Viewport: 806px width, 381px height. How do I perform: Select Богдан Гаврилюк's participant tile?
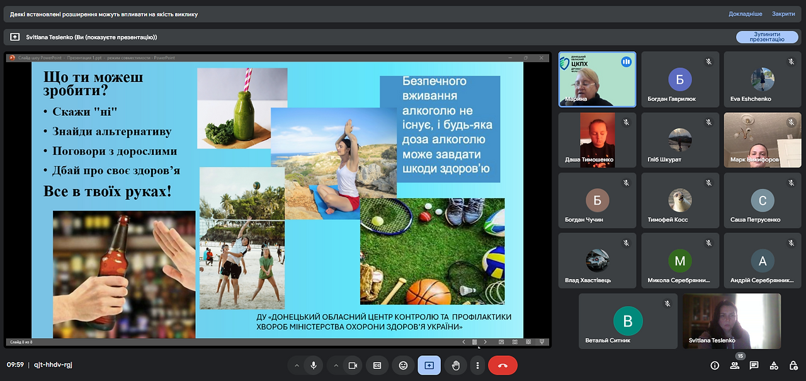[x=680, y=79]
